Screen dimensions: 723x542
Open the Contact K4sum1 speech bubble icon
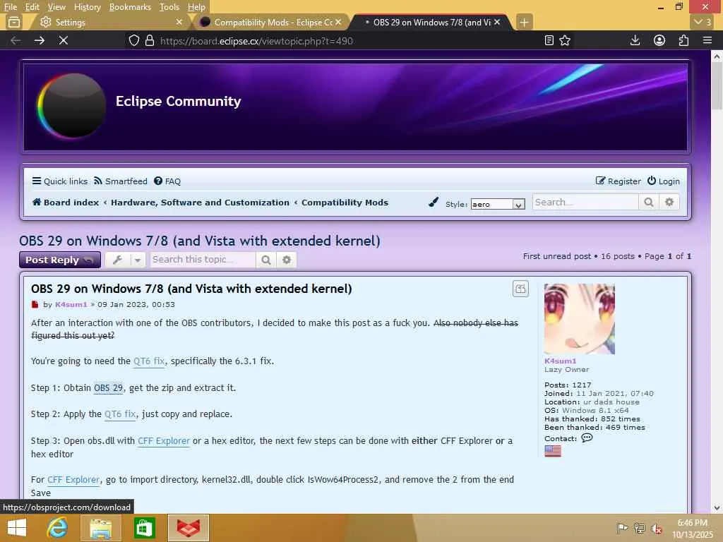click(587, 438)
